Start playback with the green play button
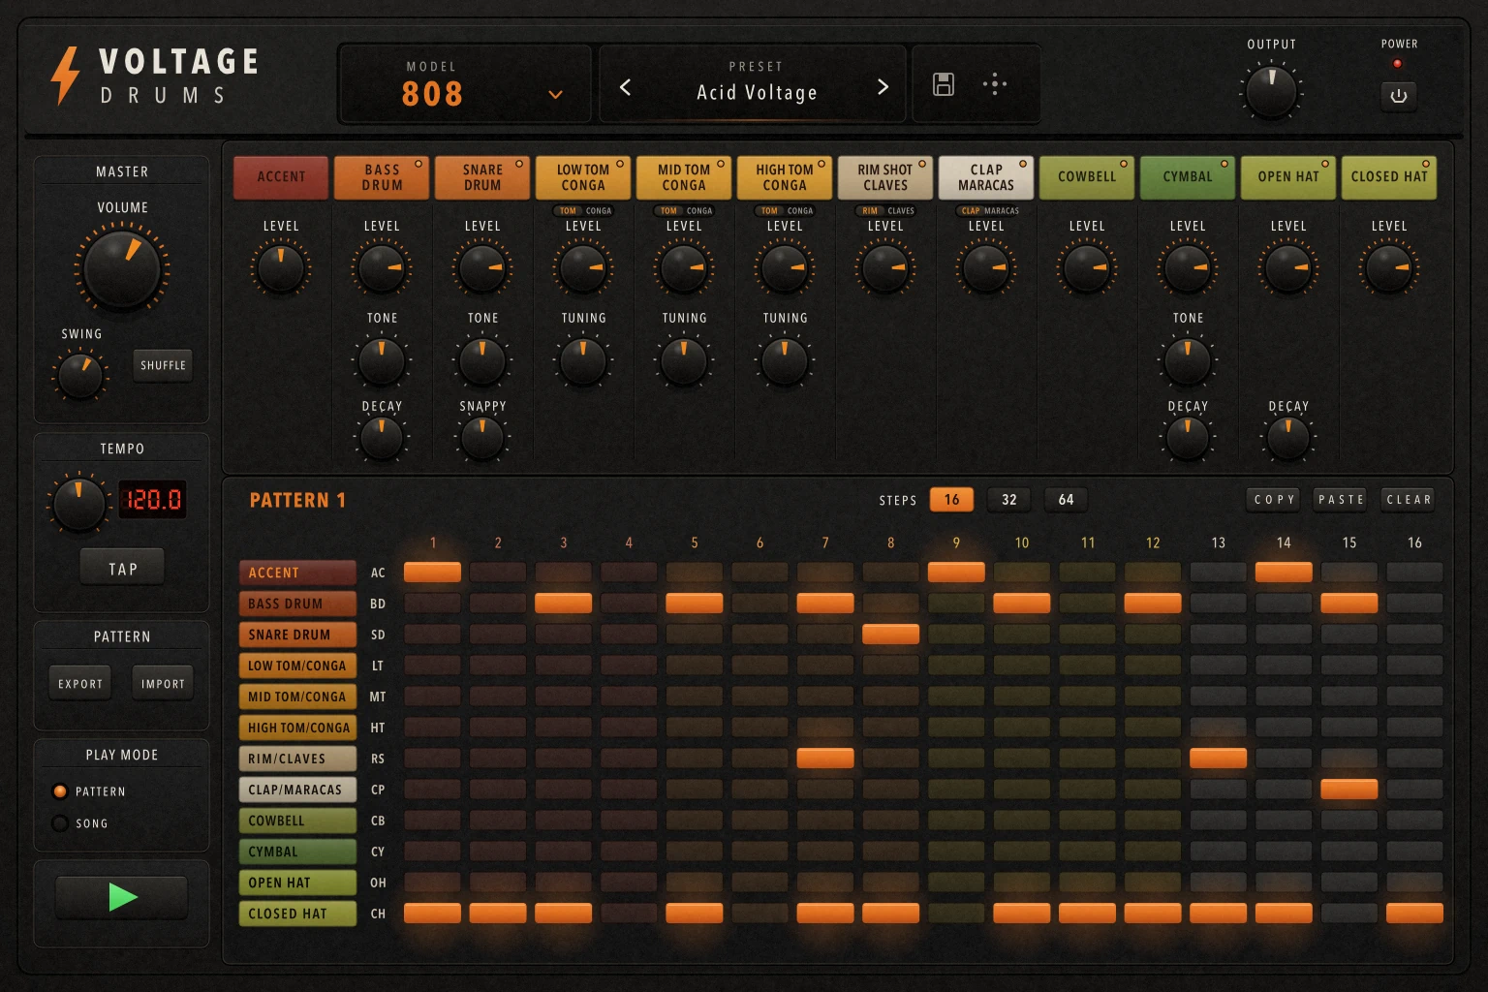1488x992 pixels. pos(122,897)
